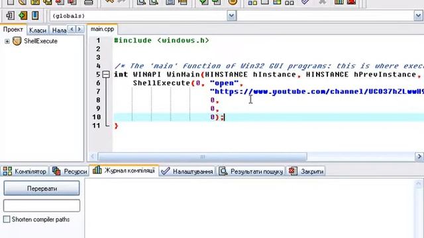Select the ShellExecute project tree item
Screen dimensions: 424x238
click(40, 41)
